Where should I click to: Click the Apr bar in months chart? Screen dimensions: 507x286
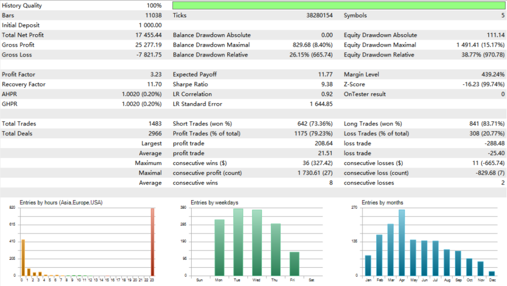[402, 243]
